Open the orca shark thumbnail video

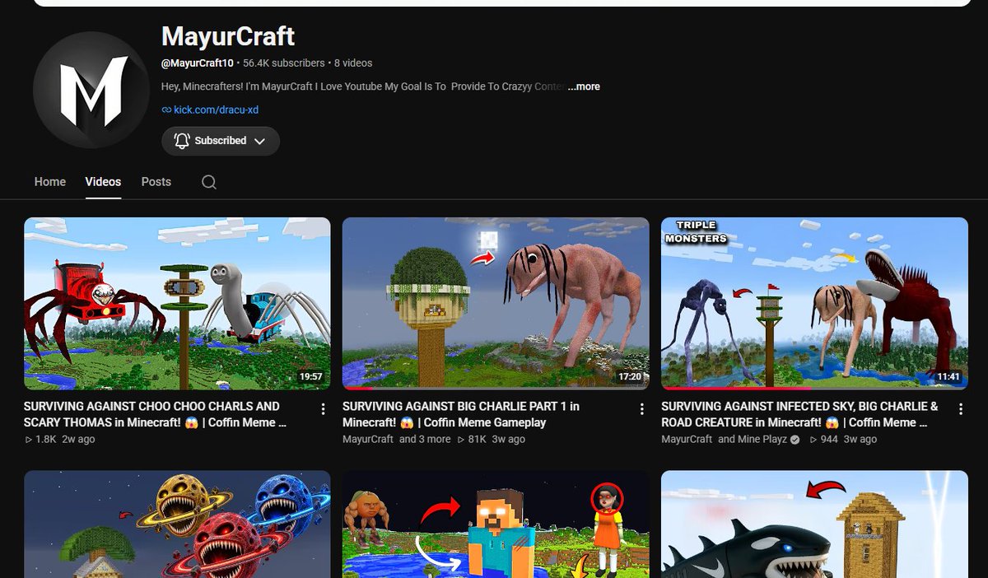[x=814, y=524]
